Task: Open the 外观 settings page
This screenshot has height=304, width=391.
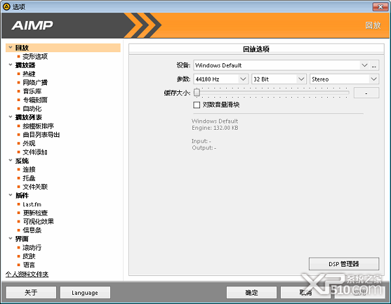Action: [29, 144]
